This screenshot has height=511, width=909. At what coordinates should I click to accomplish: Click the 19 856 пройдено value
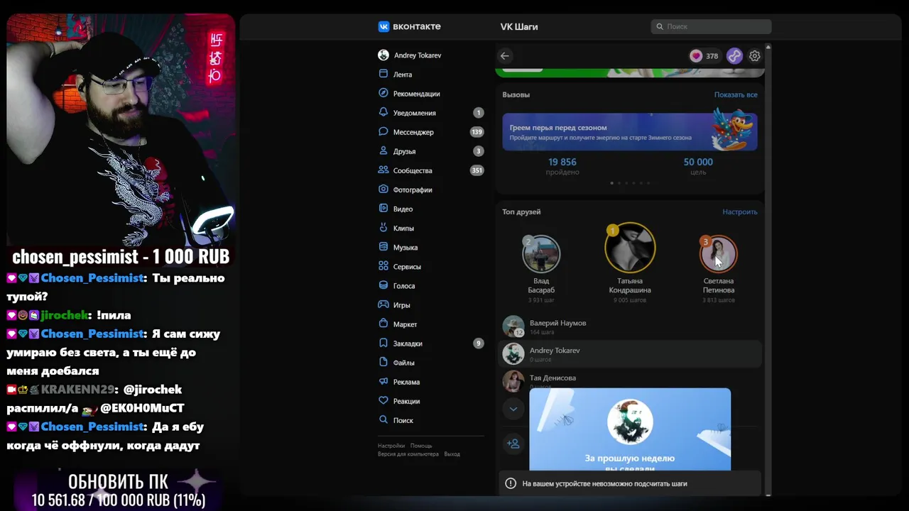point(562,162)
